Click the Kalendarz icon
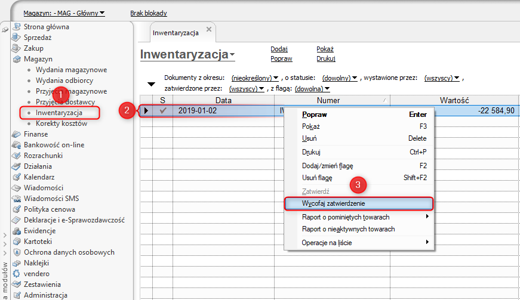Viewport: 520px width, 300px height. pyautogui.click(x=16, y=177)
